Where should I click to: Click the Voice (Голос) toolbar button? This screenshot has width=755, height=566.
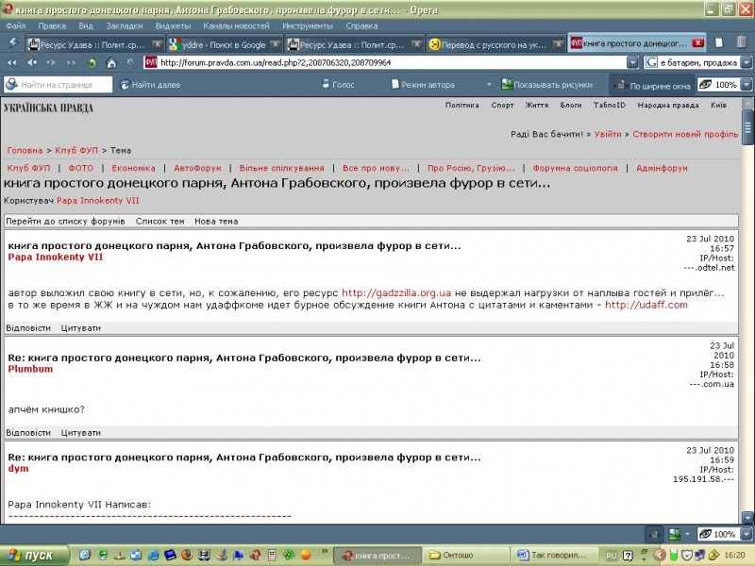click(x=335, y=85)
